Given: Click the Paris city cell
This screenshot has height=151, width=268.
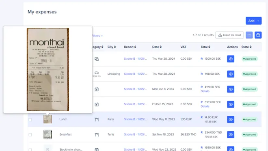Looking at the screenshot, I should coord(110,119).
